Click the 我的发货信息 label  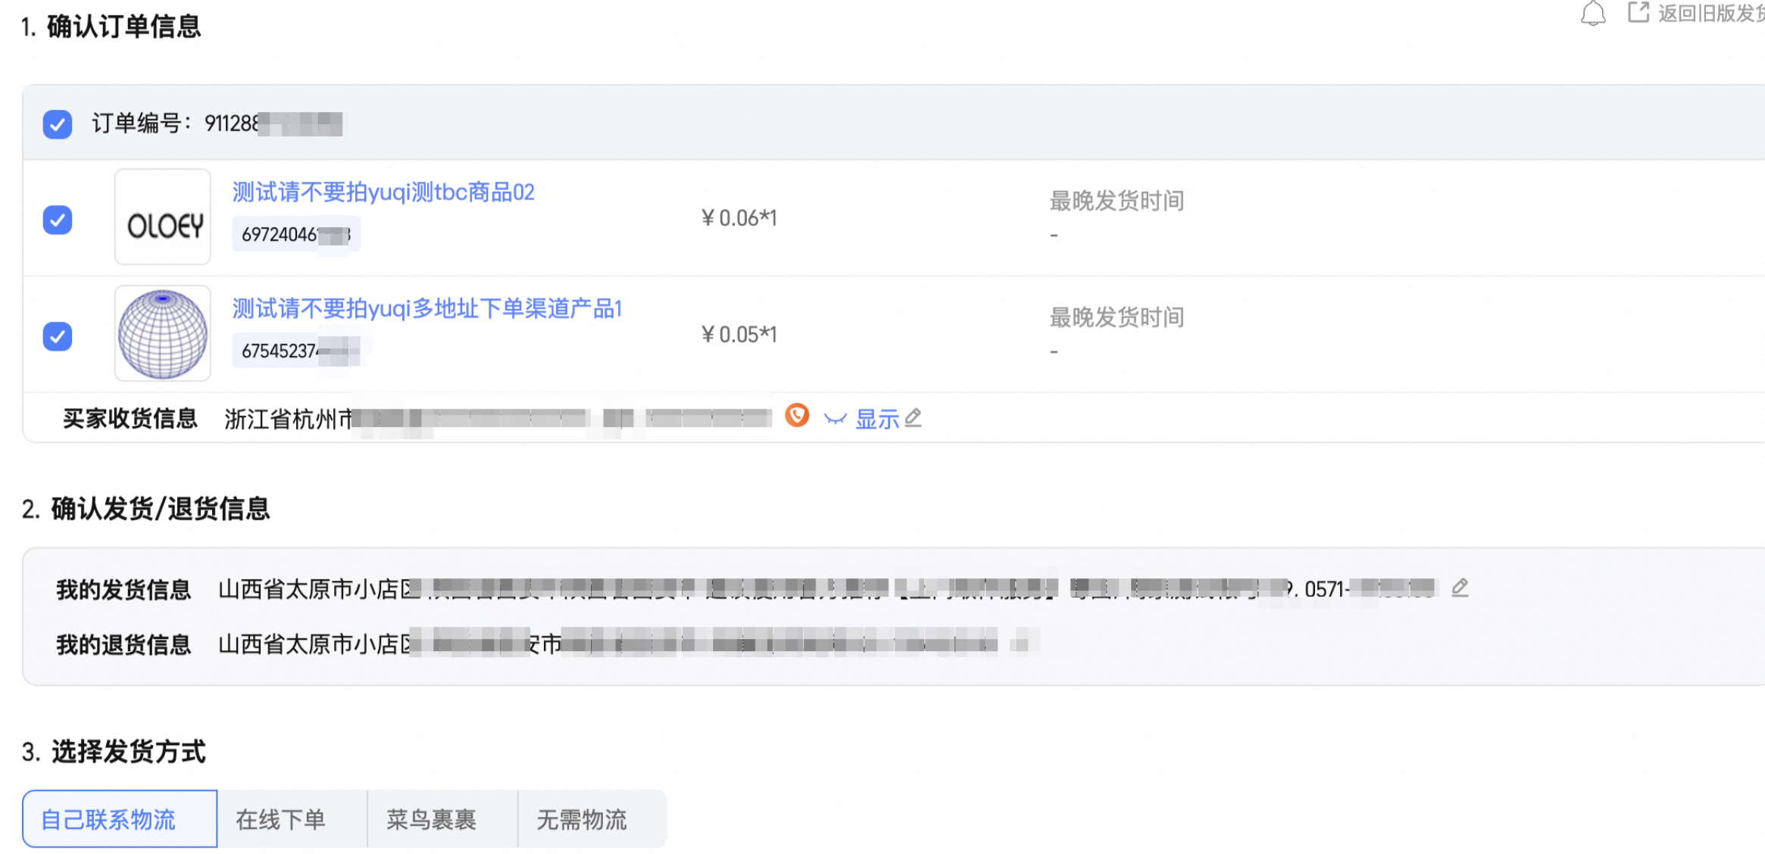[123, 590]
